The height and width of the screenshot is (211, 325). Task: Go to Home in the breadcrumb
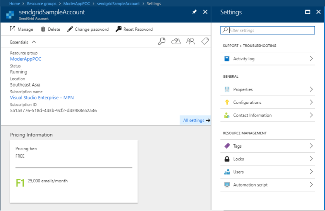14,3
